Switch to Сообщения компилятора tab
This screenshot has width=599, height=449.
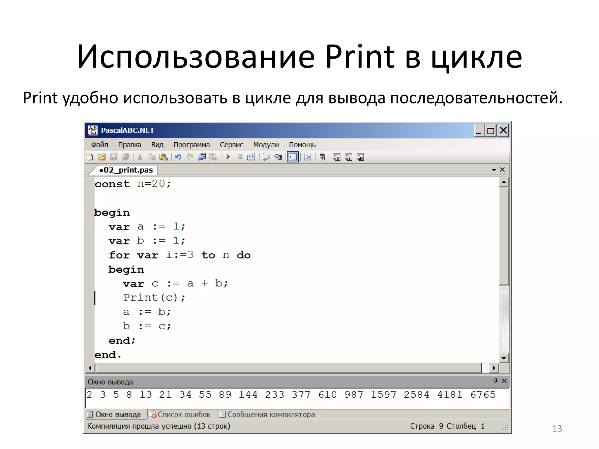coord(267,414)
